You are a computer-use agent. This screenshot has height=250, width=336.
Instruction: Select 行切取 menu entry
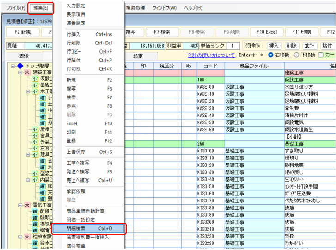[89, 69]
